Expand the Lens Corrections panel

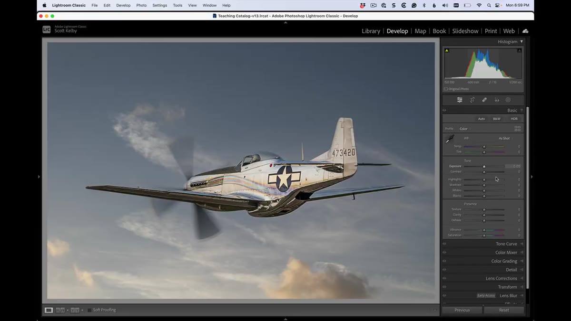point(501,278)
